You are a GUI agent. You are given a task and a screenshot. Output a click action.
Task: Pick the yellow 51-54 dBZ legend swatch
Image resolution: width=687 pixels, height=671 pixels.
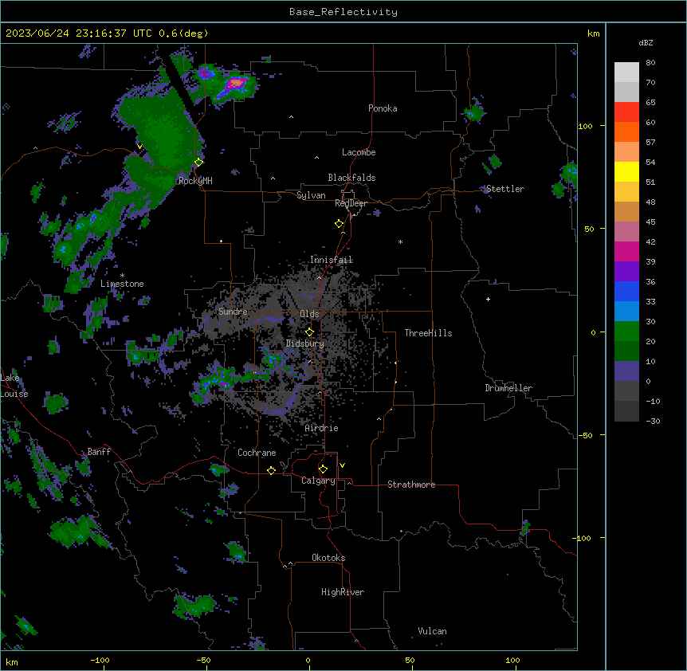pyautogui.click(x=626, y=171)
